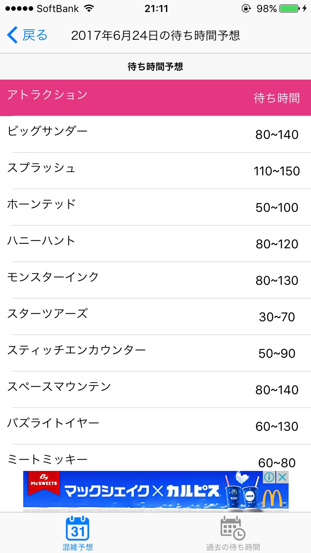Tap the rotation lock status icon
311x553 pixels.
[x=246, y=9]
